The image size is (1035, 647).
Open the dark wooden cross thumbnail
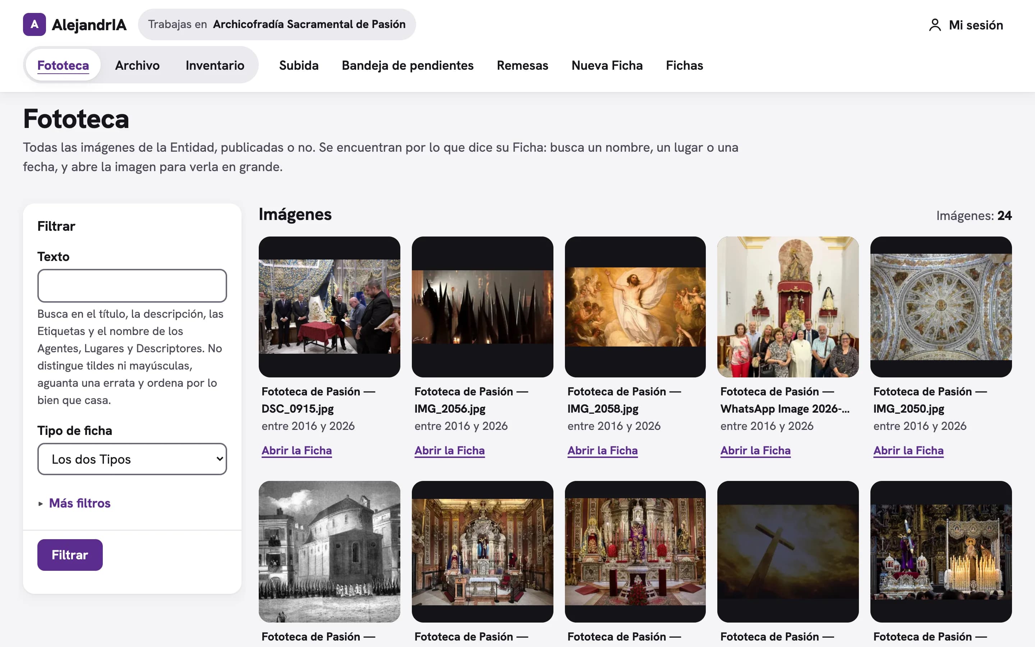[788, 552]
